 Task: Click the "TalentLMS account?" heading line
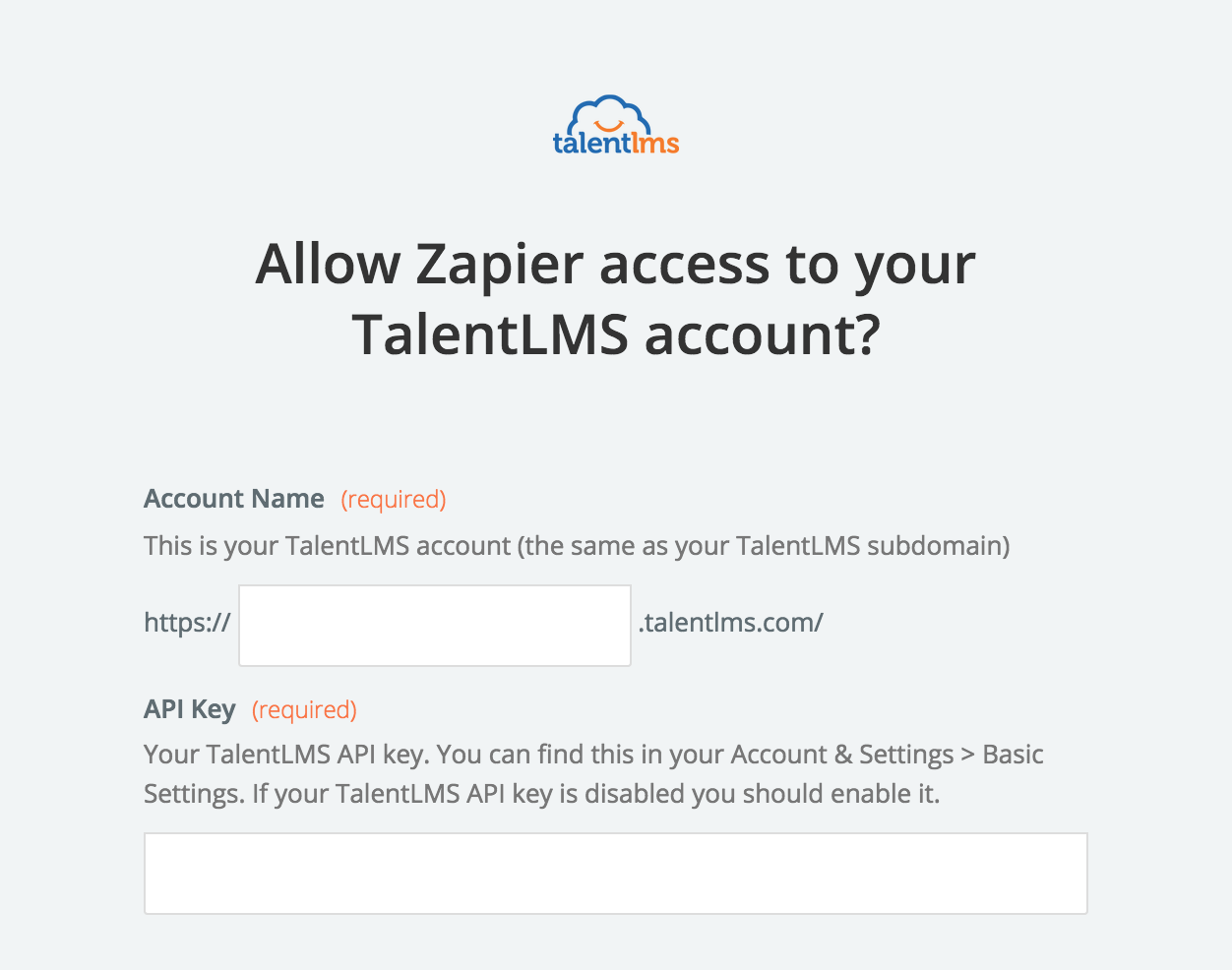616,334
